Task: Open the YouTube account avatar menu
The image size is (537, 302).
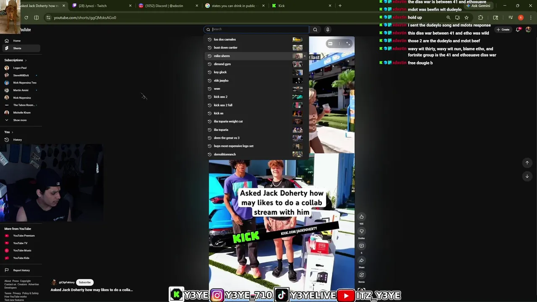Action: [528, 29]
